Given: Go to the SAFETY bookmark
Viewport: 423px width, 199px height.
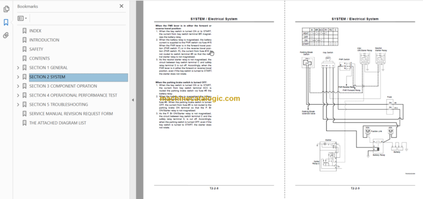Looking at the screenshot, I should (36, 49).
